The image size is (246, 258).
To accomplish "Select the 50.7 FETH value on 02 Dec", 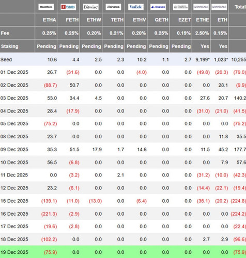I will [x=74, y=85].
